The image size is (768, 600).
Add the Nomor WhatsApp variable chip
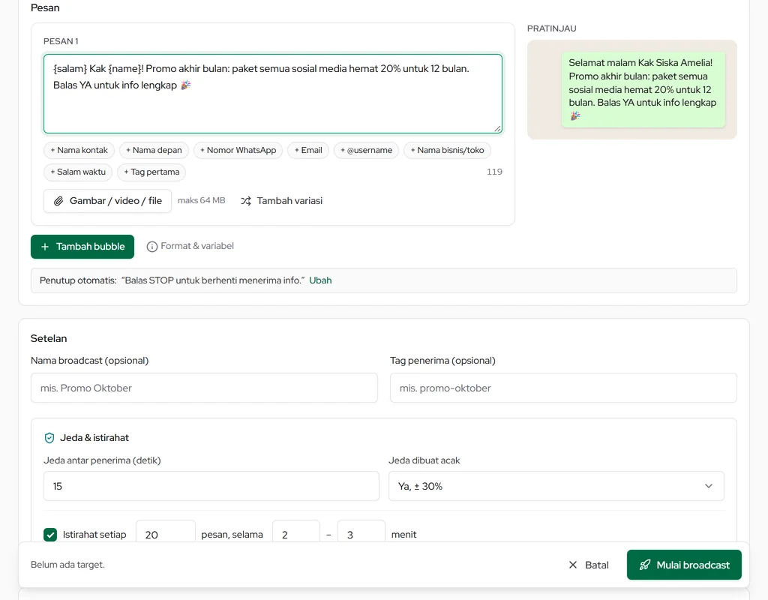click(238, 150)
